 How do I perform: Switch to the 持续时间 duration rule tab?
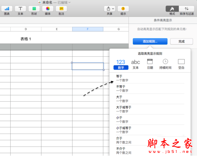[x=165, y=64]
